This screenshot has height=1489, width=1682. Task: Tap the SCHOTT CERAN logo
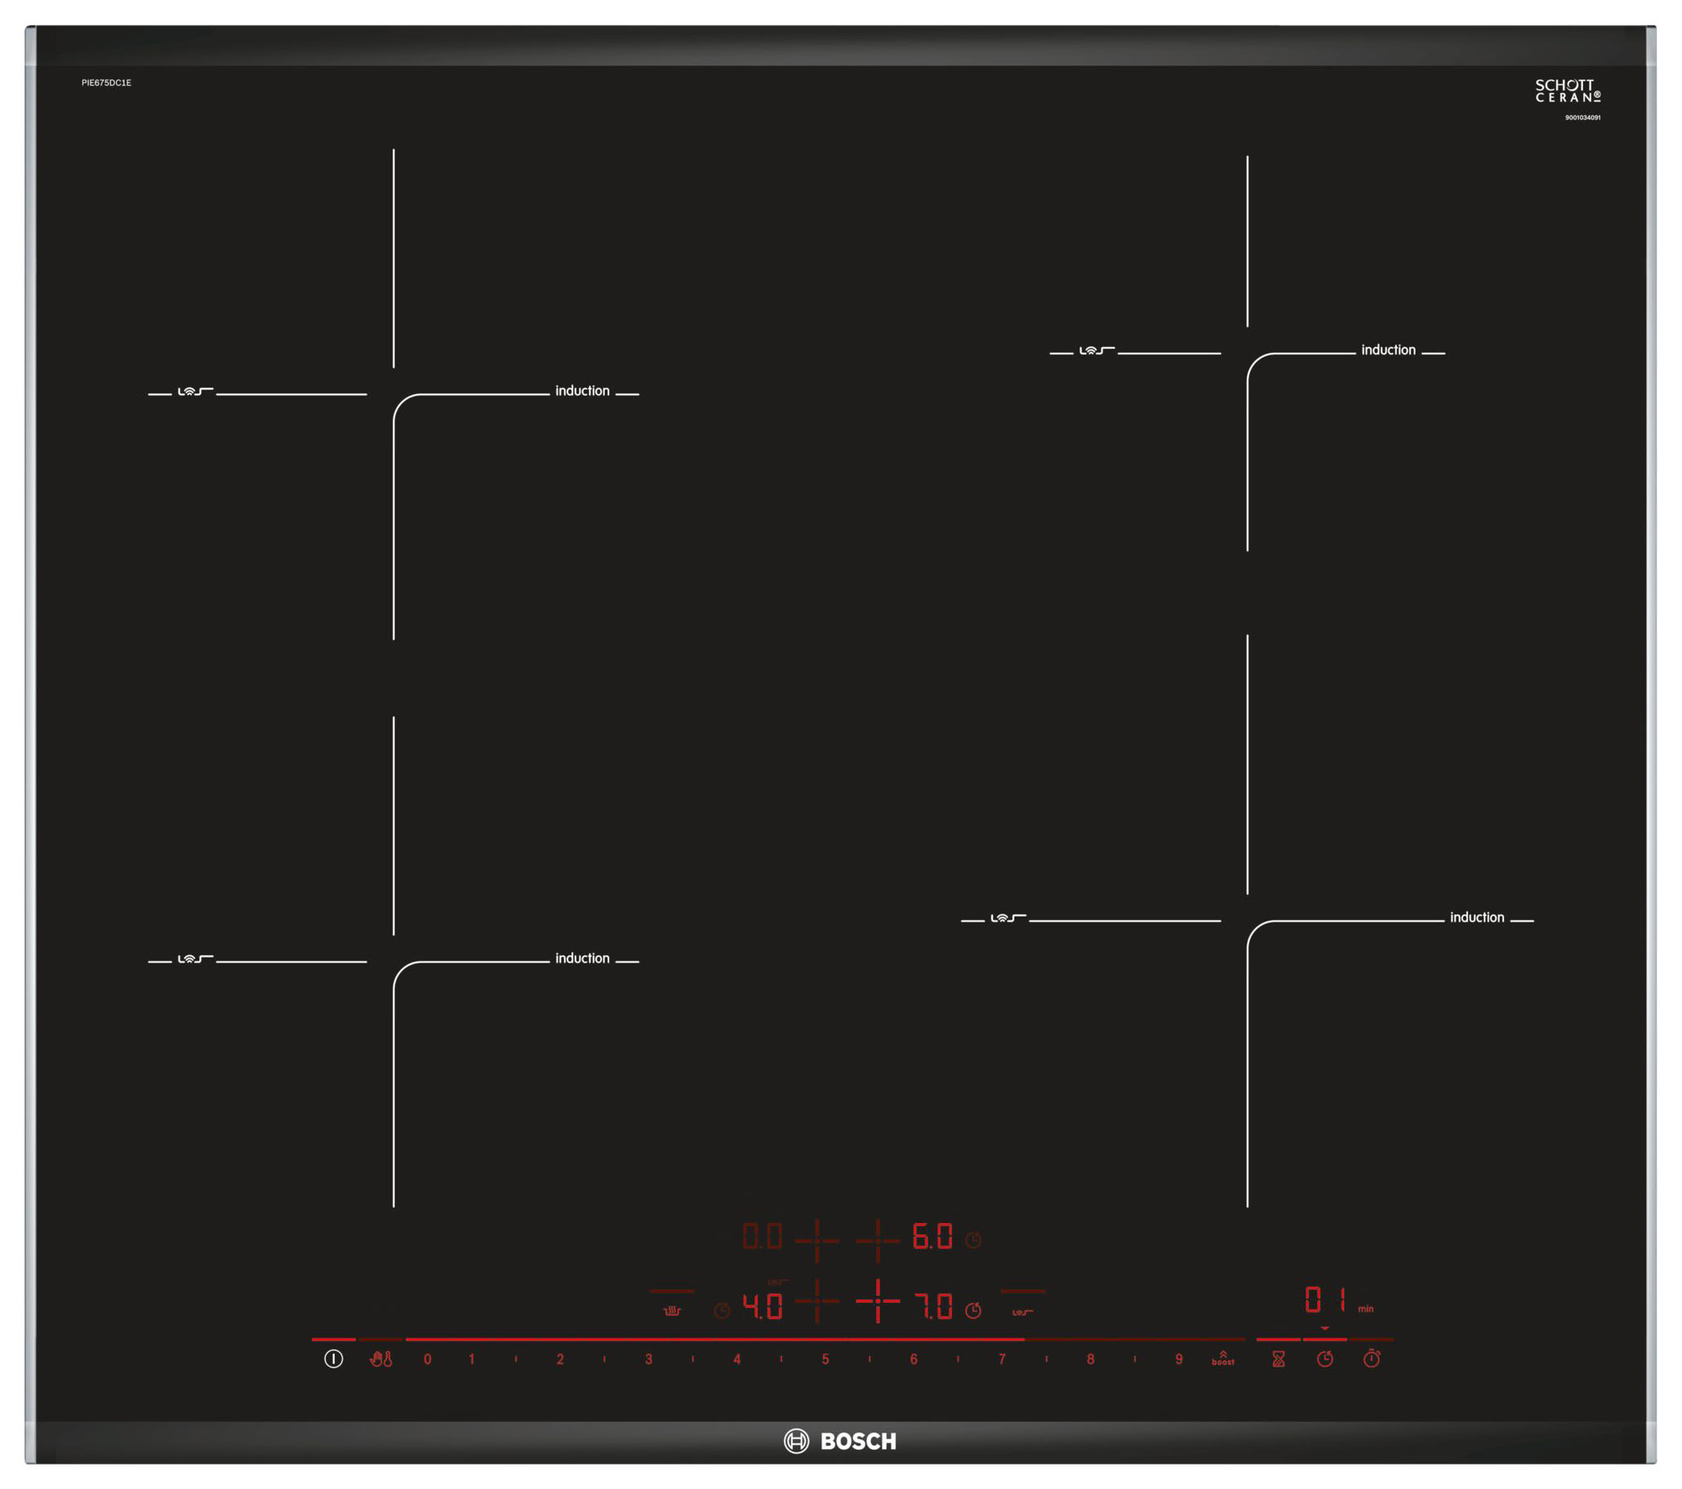click(x=1569, y=91)
